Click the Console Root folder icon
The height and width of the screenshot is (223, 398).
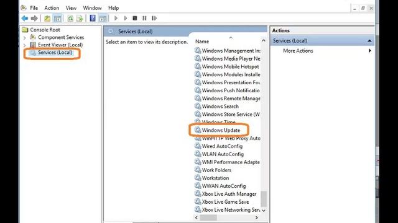coord(25,30)
